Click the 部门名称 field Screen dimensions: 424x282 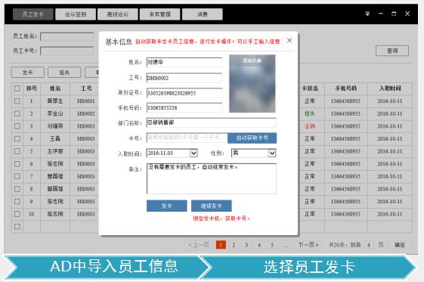(211, 122)
